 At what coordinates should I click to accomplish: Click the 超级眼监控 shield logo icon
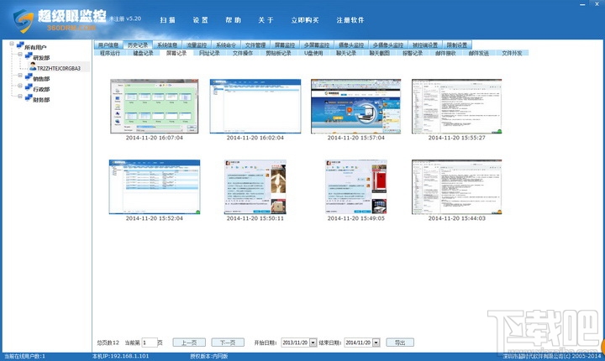click(24, 20)
